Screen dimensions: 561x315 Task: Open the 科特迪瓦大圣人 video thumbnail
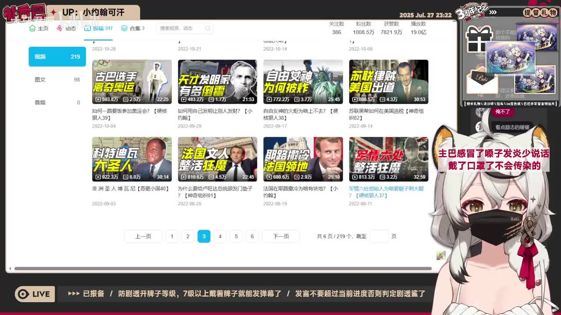[x=132, y=159]
